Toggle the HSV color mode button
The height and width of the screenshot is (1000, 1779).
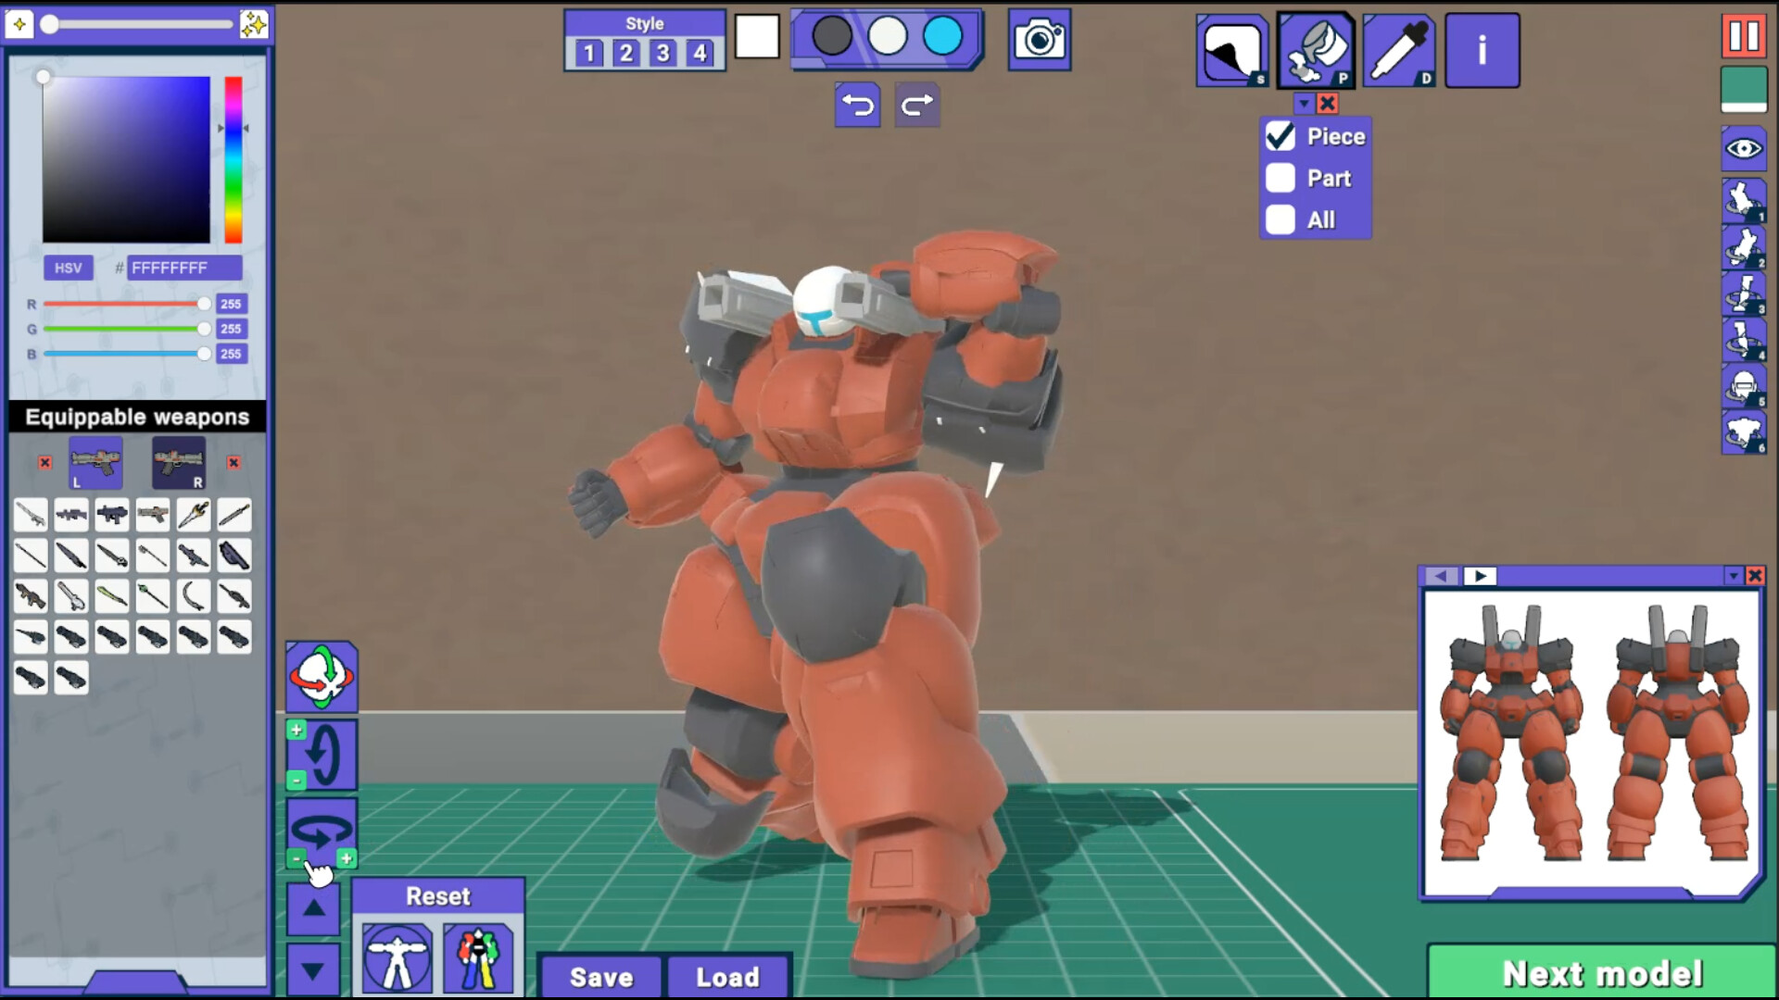click(68, 268)
